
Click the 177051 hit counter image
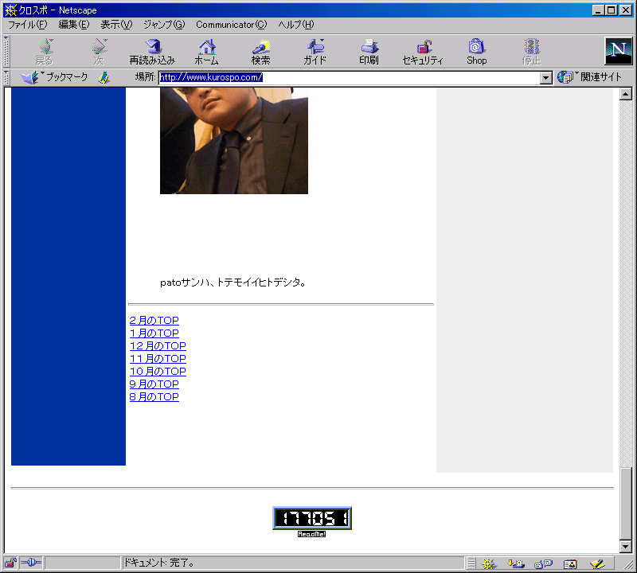312,518
